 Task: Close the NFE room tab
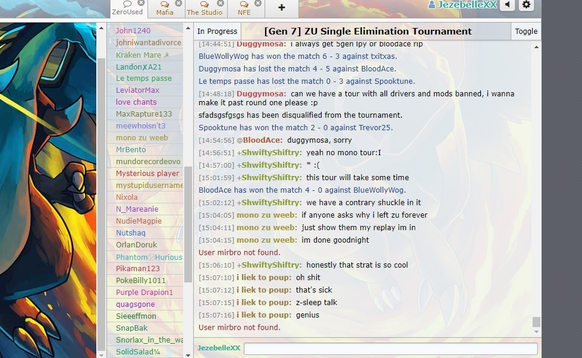click(258, 3)
